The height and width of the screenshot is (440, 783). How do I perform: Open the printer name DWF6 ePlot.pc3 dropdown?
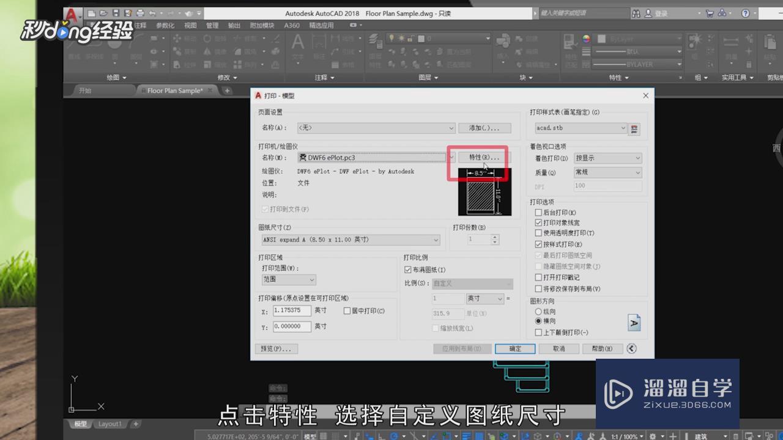[376, 158]
